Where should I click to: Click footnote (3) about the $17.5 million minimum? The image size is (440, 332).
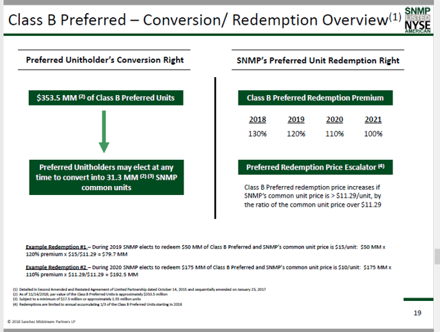76,299
